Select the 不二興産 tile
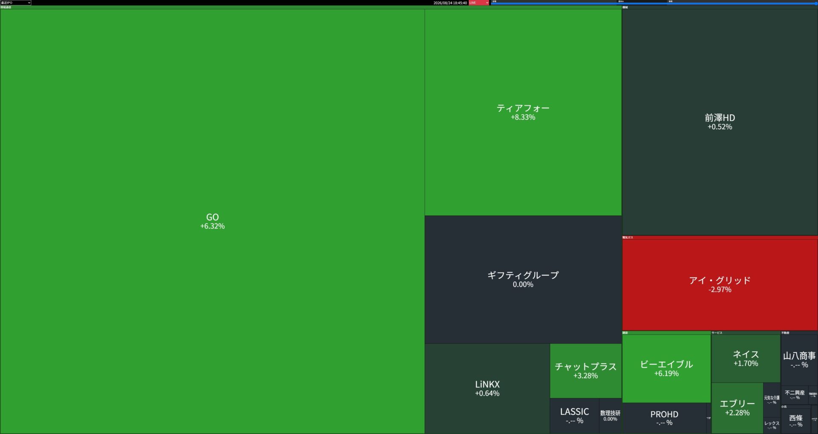Image resolution: width=818 pixels, height=434 pixels. click(x=795, y=395)
